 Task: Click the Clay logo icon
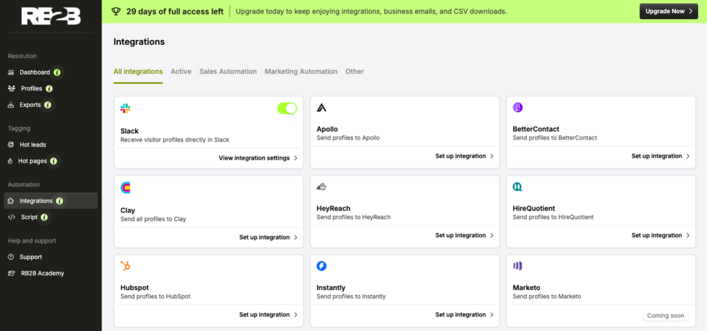126,187
